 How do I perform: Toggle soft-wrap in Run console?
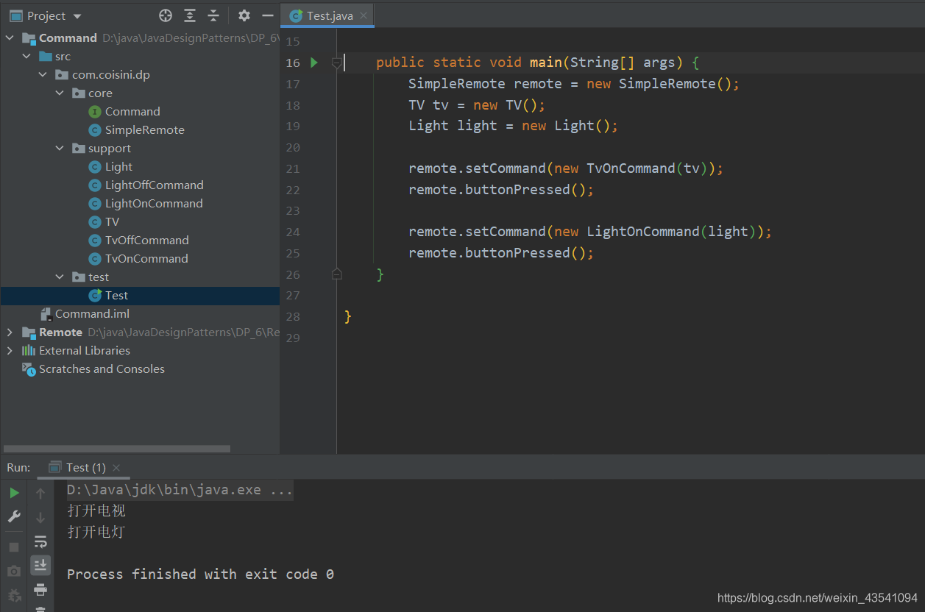(x=40, y=542)
